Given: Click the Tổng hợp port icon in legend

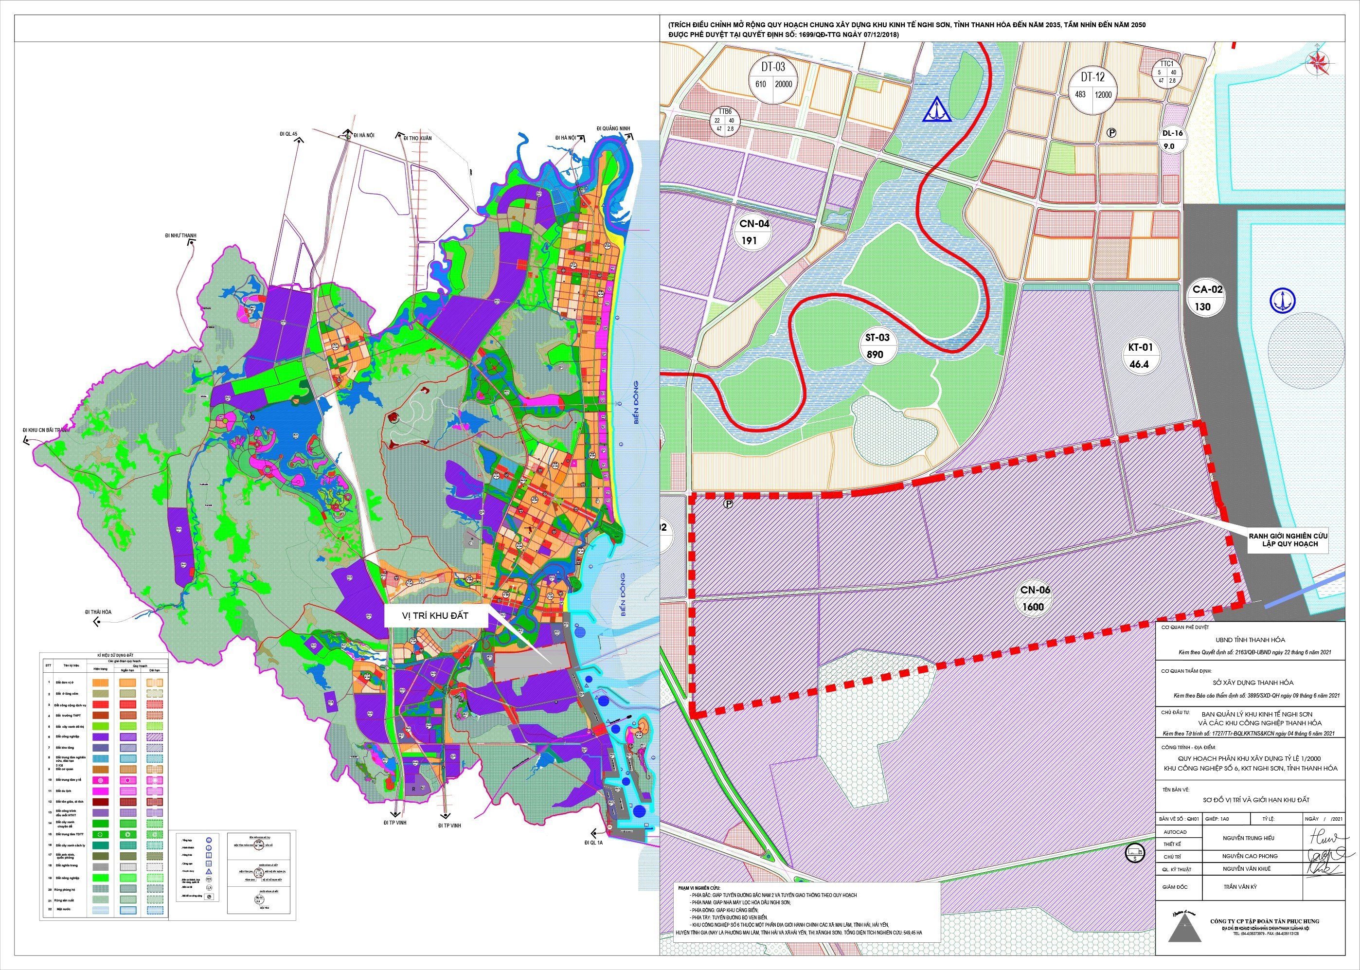Looking at the screenshot, I should [x=210, y=841].
